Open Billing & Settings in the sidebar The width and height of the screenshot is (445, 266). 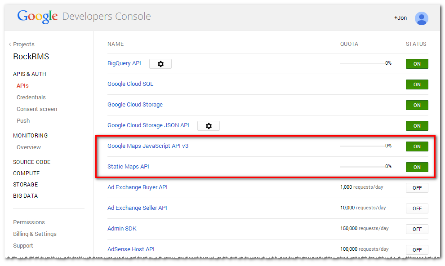[35, 234]
